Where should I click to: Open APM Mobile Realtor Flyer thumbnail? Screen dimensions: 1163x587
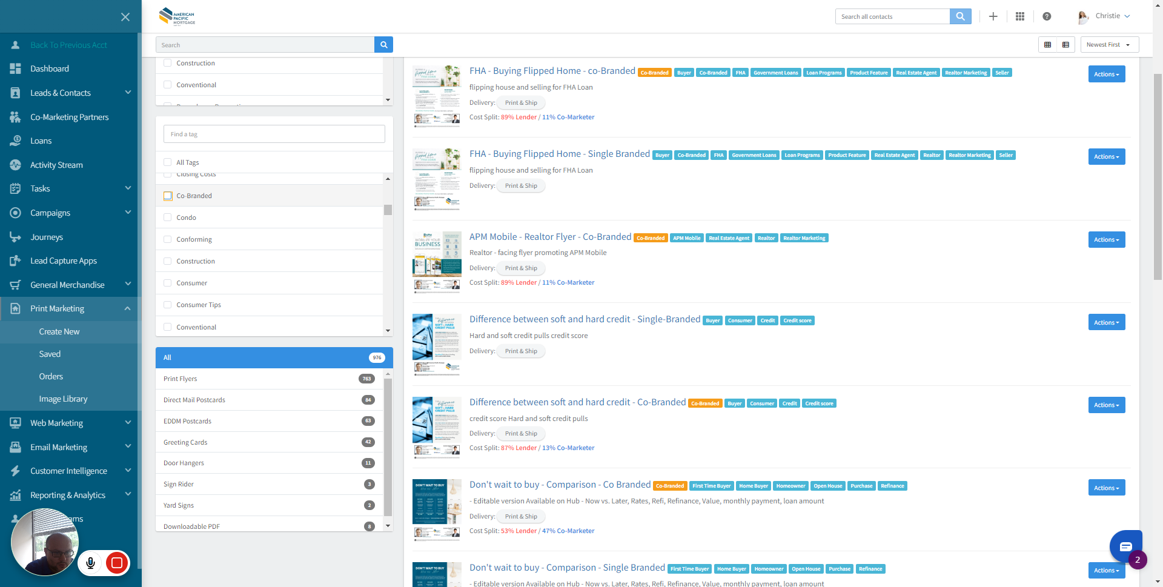click(x=437, y=262)
